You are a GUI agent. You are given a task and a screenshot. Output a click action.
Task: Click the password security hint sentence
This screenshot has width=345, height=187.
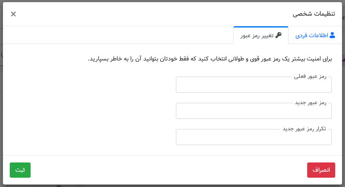coord(210,59)
